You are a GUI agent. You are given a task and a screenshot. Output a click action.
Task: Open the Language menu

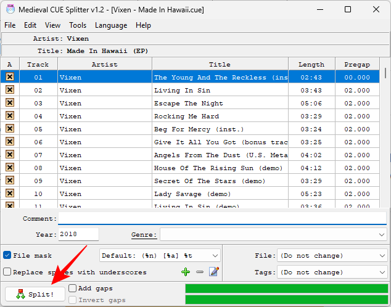(111, 25)
